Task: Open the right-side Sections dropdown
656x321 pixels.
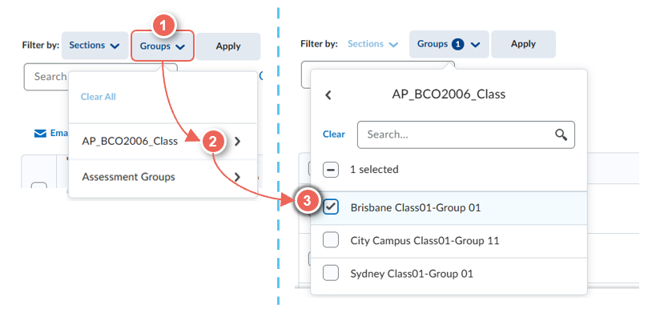Action: 372,44
